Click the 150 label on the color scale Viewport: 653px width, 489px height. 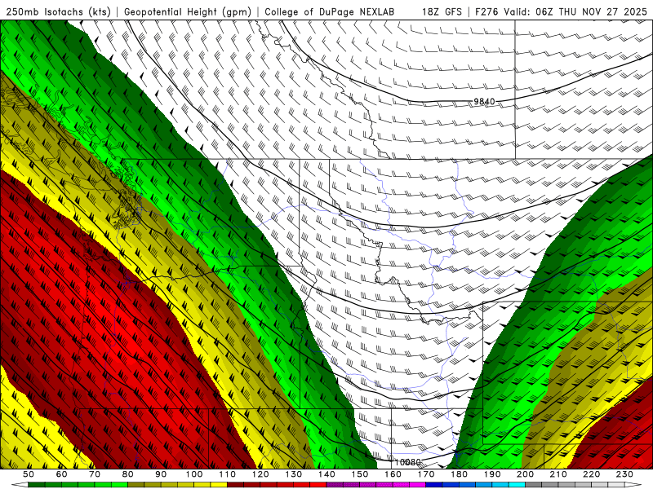click(360, 474)
